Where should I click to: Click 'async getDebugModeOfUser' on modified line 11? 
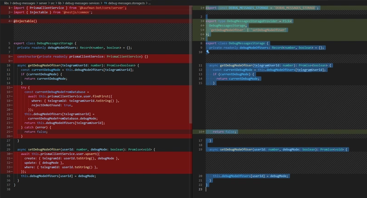pos(270,65)
